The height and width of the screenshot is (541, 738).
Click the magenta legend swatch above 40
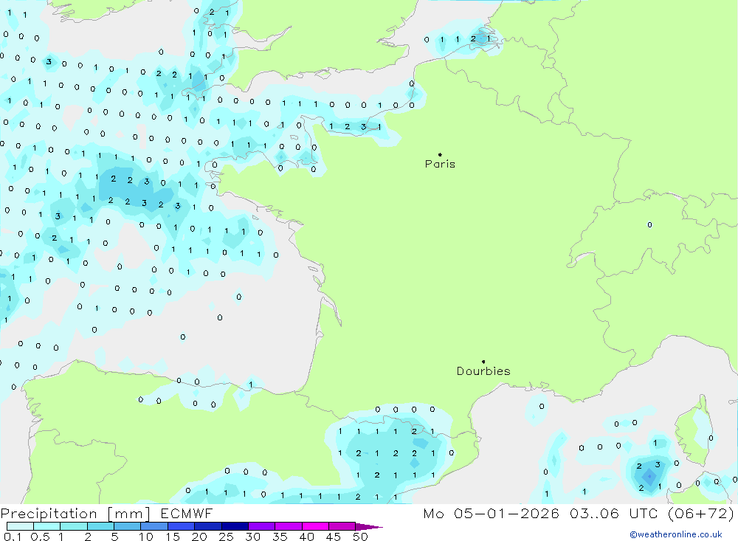point(315,526)
